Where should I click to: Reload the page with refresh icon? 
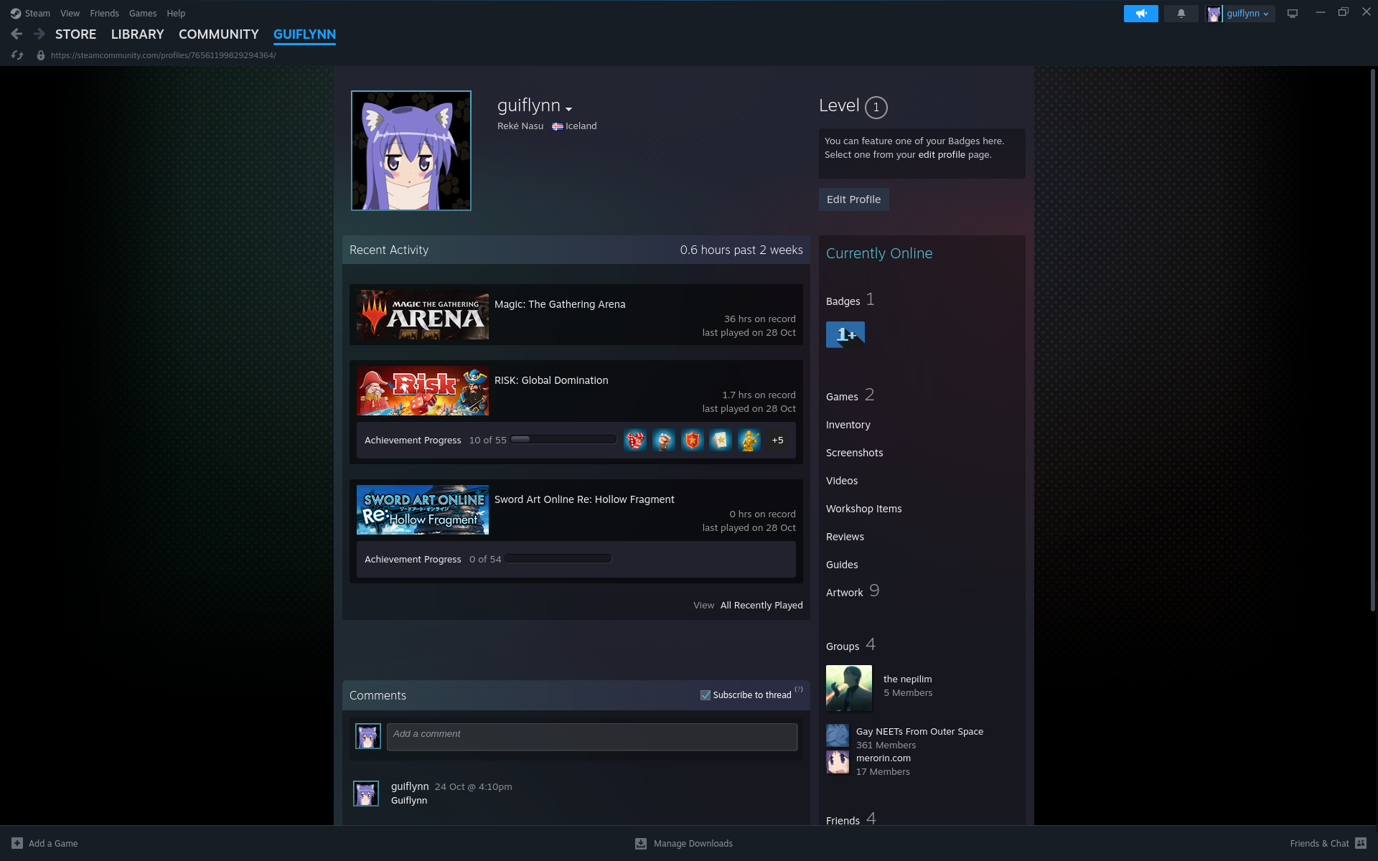[x=17, y=55]
